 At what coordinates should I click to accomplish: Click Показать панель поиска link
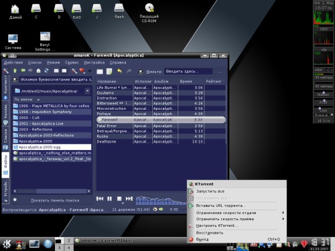click(55, 200)
